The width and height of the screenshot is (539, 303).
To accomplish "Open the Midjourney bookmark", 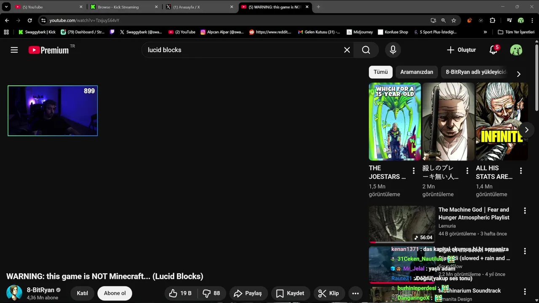I will click(360, 32).
